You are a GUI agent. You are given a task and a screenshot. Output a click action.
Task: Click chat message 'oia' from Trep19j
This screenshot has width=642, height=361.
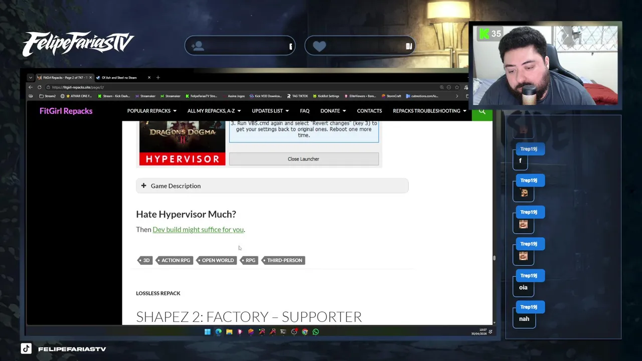coord(523,288)
